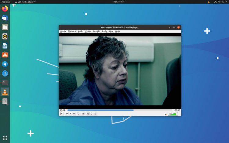The height and width of the screenshot is (143, 229).
Task: Show Applications grid
Action: 5,138
